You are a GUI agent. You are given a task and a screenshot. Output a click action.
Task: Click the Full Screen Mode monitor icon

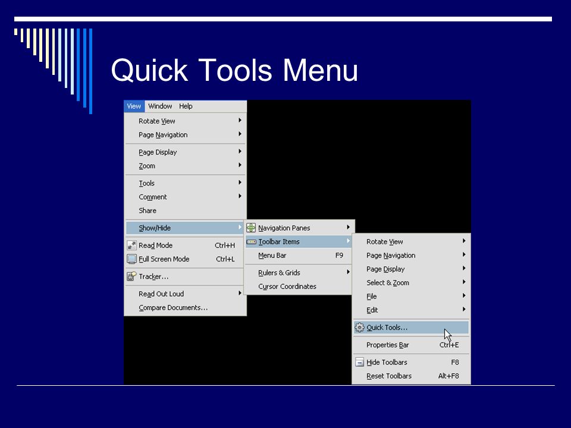[131, 259]
